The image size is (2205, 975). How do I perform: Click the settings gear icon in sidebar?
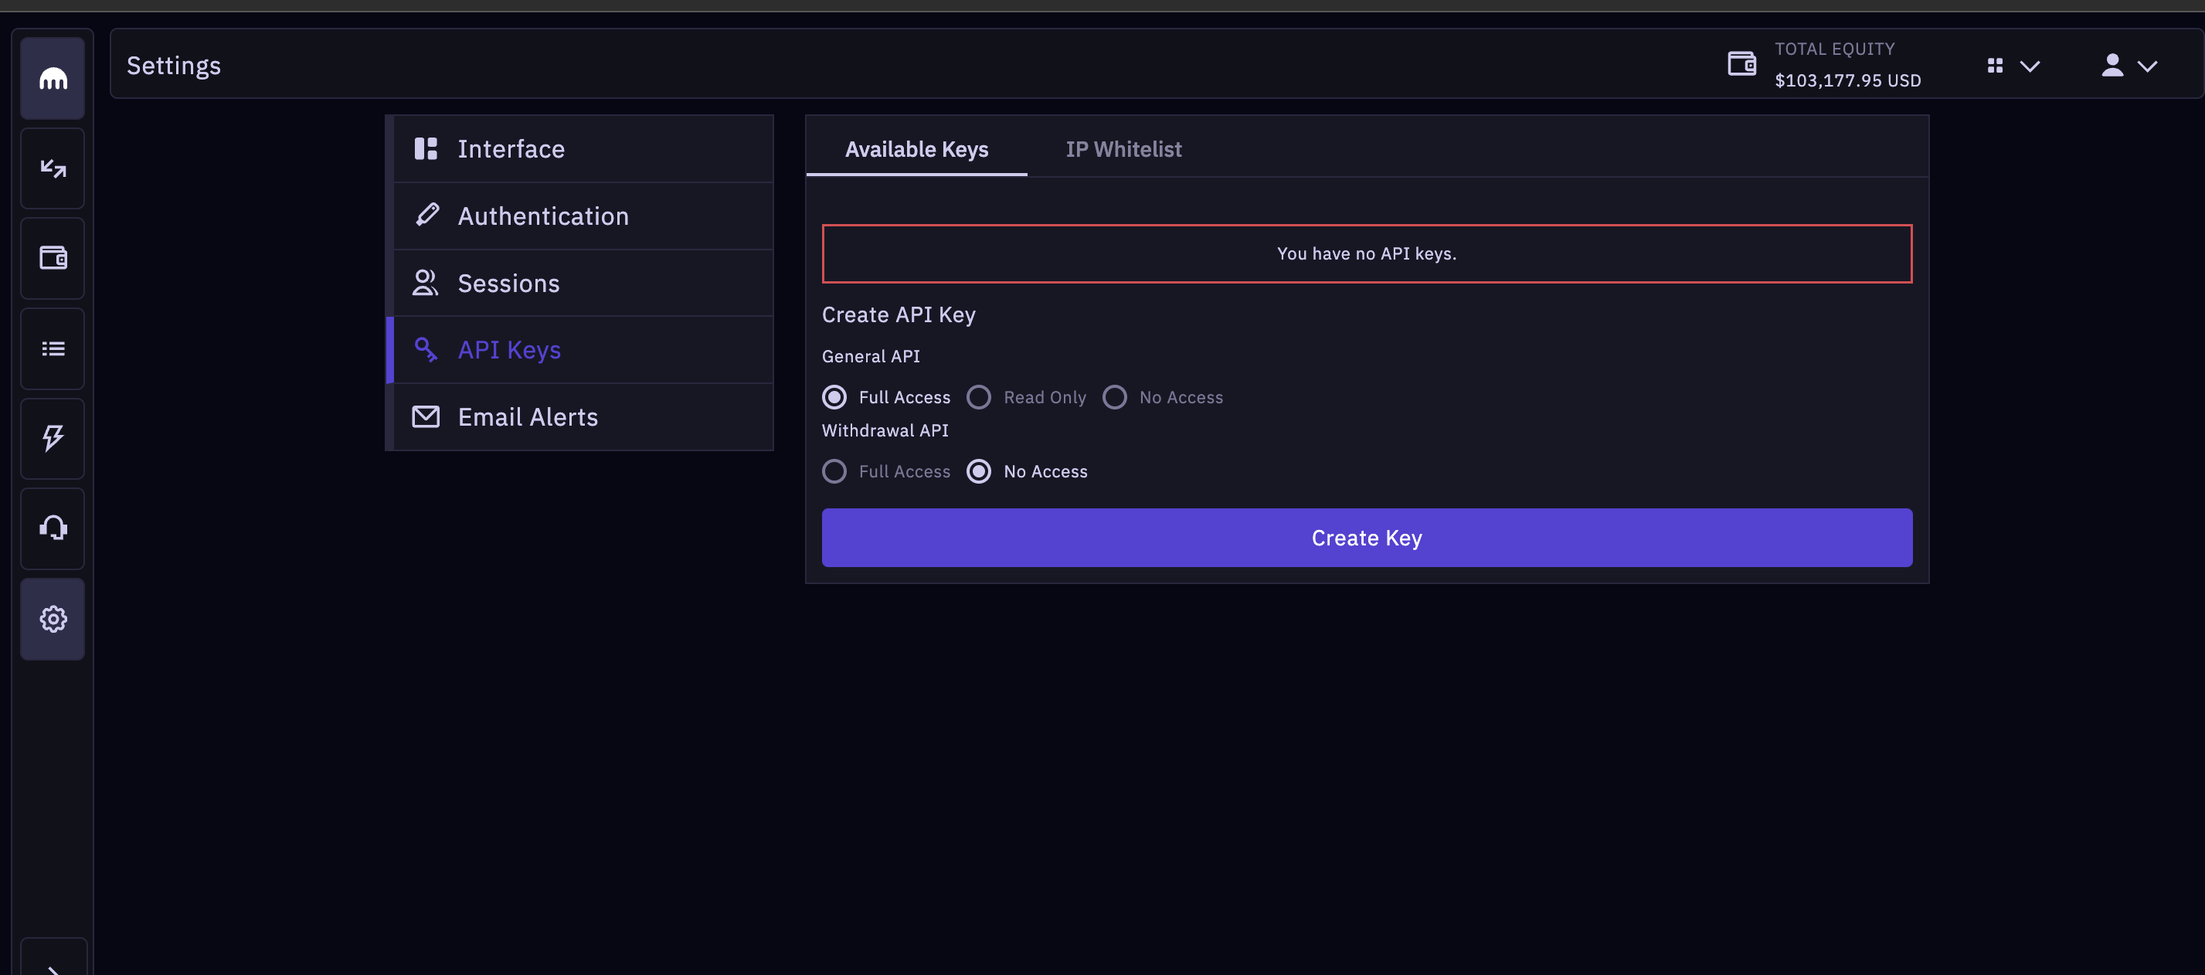(x=52, y=617)
